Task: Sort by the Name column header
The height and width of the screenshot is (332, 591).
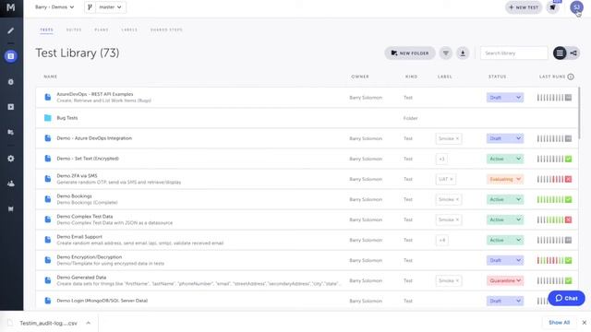Action: pyautogui.click(x=50, y=77)
